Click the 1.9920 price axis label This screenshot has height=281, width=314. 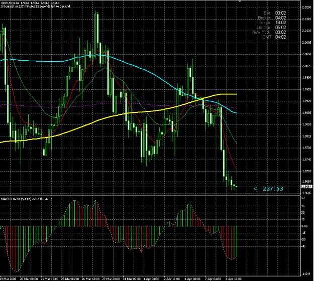coord(306,101)
